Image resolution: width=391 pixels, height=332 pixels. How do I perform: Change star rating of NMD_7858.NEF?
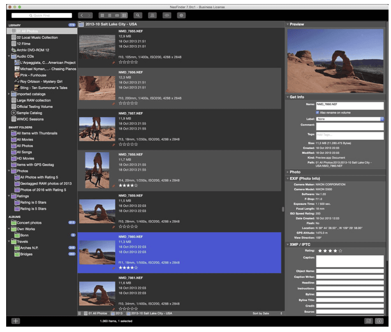coord(128,186)
